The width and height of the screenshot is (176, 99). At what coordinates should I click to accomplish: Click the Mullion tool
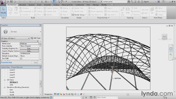click(48, 15)
